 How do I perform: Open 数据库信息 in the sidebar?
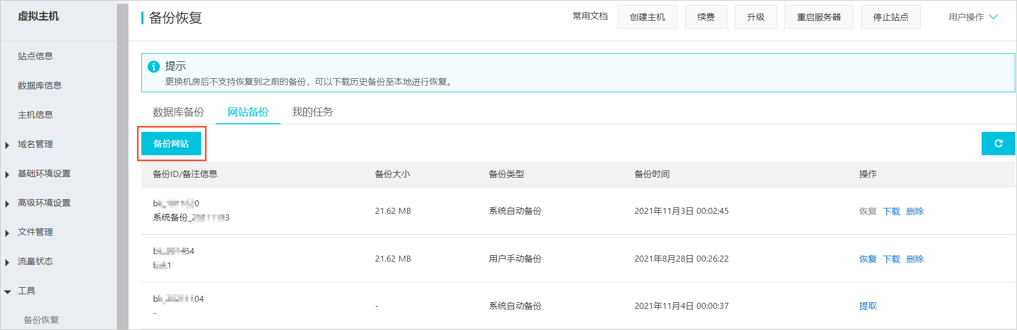[x=40, y=85]
